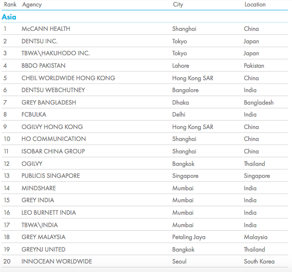Viewport: 292px width, 272px height.
Task: Select the McCANN HEALTH agency name
Action: tap(46, 29)
